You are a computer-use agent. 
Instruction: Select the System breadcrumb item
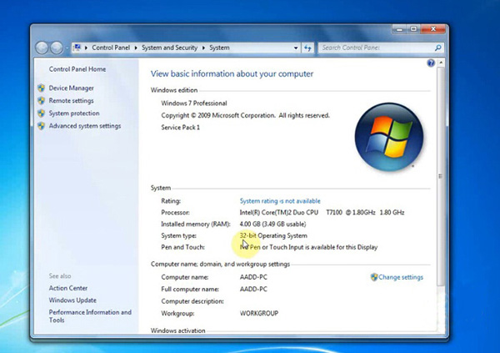(x=219, y=48)
